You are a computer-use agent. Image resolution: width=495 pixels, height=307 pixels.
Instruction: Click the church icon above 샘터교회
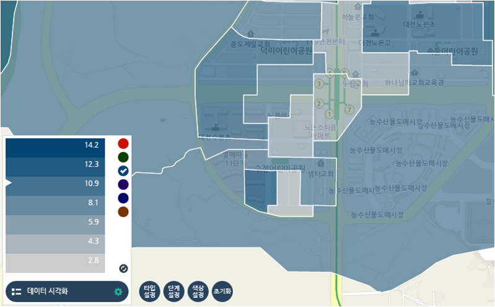321,163
